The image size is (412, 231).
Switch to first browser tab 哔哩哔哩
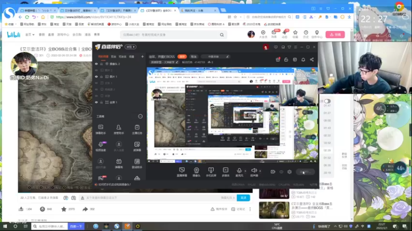(x=37, y=10)
